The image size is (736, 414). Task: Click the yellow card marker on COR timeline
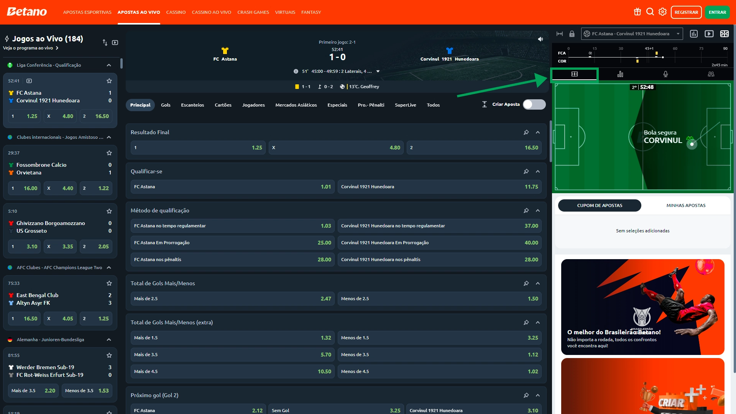coord(637,61)
